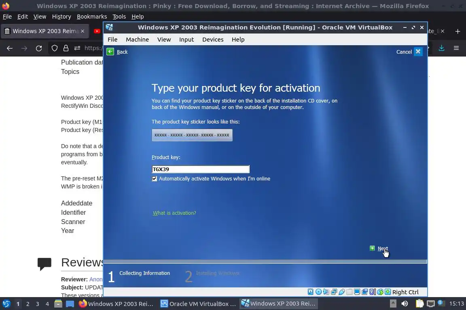Open VirtualBox File menu
Image resolution: width=466 pixels, height=310 pixels.
point(112,40)
